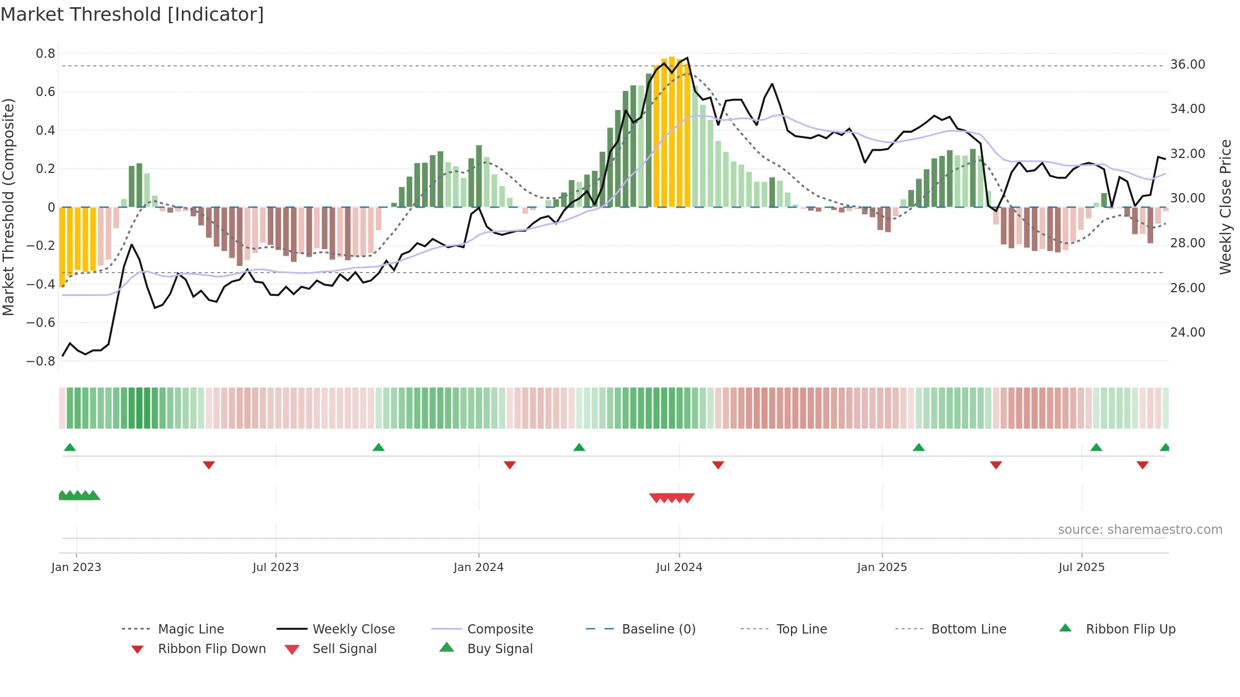Click the 0 composite axis label

pyautogui.click(x=51, y=208)
